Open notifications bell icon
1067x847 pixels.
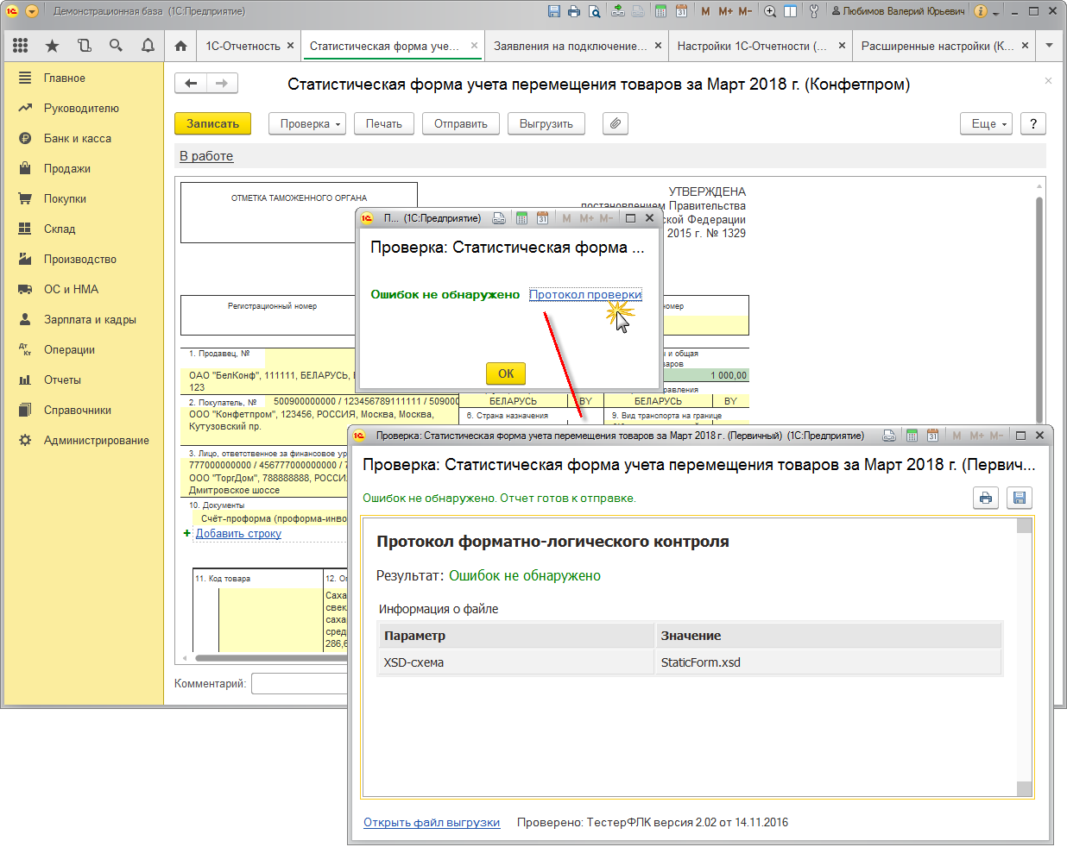coord(148,46)
